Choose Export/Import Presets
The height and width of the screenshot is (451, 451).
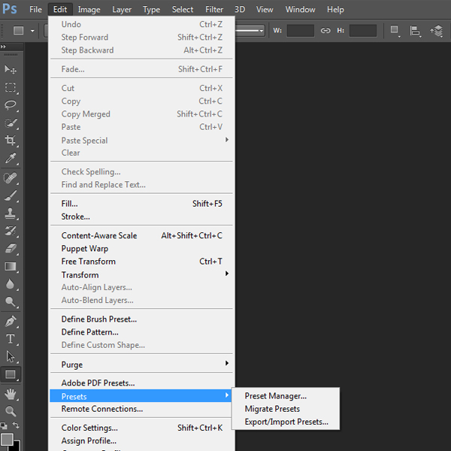point(286,422)
